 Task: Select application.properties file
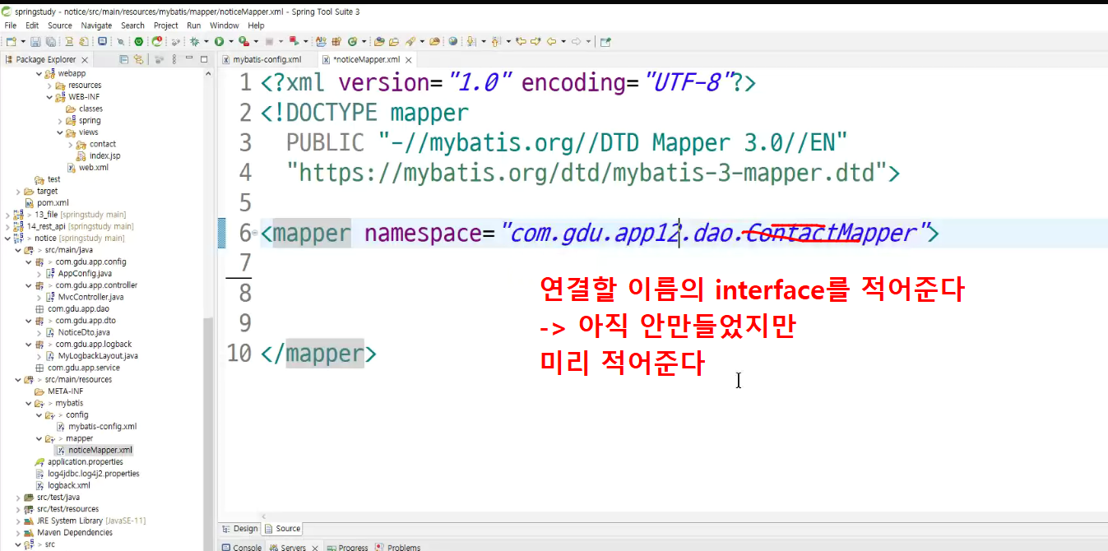[x=79, y=461]
